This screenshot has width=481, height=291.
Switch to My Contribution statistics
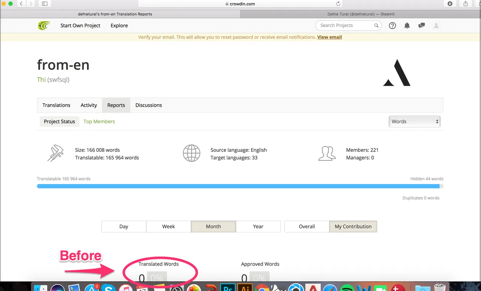point(353,226)
